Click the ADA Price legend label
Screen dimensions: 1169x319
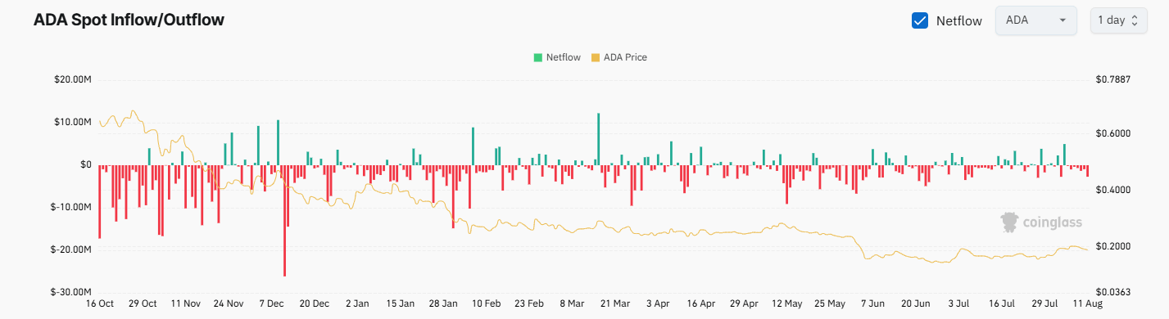(625, 57)
